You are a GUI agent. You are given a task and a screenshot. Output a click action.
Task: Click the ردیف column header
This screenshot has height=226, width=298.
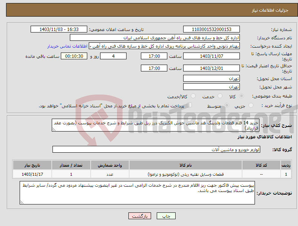click(286, 165)
